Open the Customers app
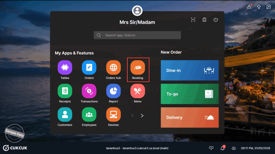This screenshot has height=154, width=275. (65, 115)
